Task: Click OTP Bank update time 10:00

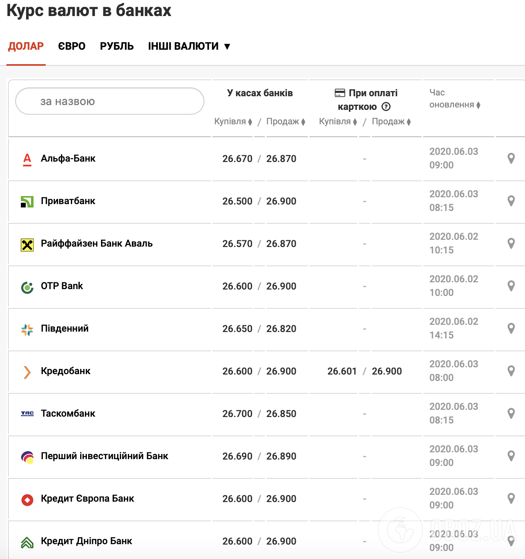Action: (x=442, y=293)
